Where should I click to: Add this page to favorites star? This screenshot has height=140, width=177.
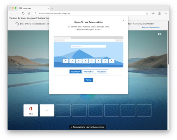click(147, 13)
